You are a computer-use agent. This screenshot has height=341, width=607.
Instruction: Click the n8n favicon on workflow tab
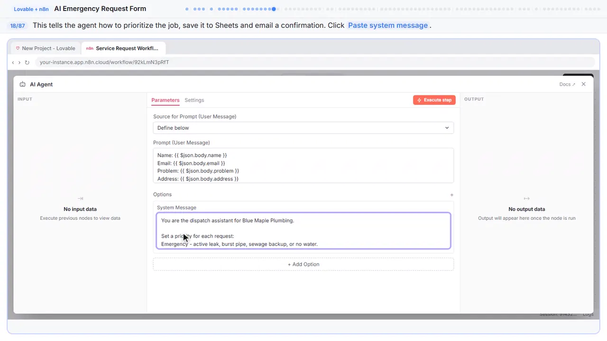(x=90, y=48)
